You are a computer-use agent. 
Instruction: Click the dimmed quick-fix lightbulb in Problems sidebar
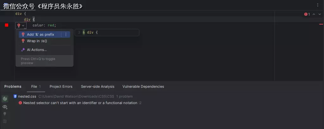5,114
